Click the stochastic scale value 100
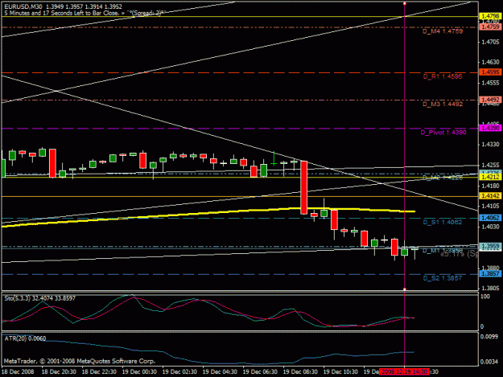This screenshot has width=503, height=377. 485,297
